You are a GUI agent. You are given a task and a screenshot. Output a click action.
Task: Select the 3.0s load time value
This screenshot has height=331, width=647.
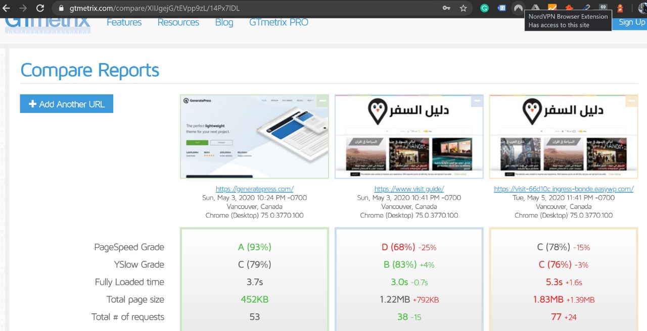pyautogui.click(x=399, y=282)
